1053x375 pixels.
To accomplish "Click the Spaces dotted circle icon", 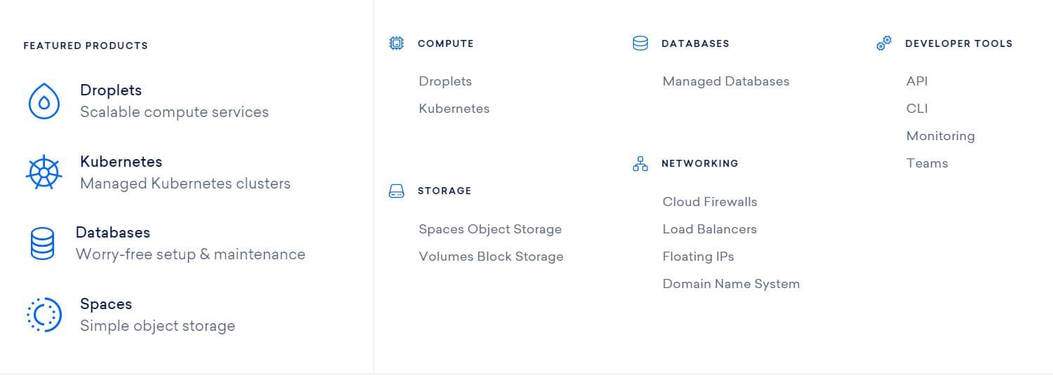I will tap(44, 315).
